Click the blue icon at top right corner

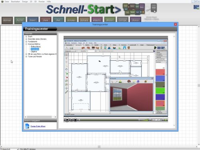point(196,7)
